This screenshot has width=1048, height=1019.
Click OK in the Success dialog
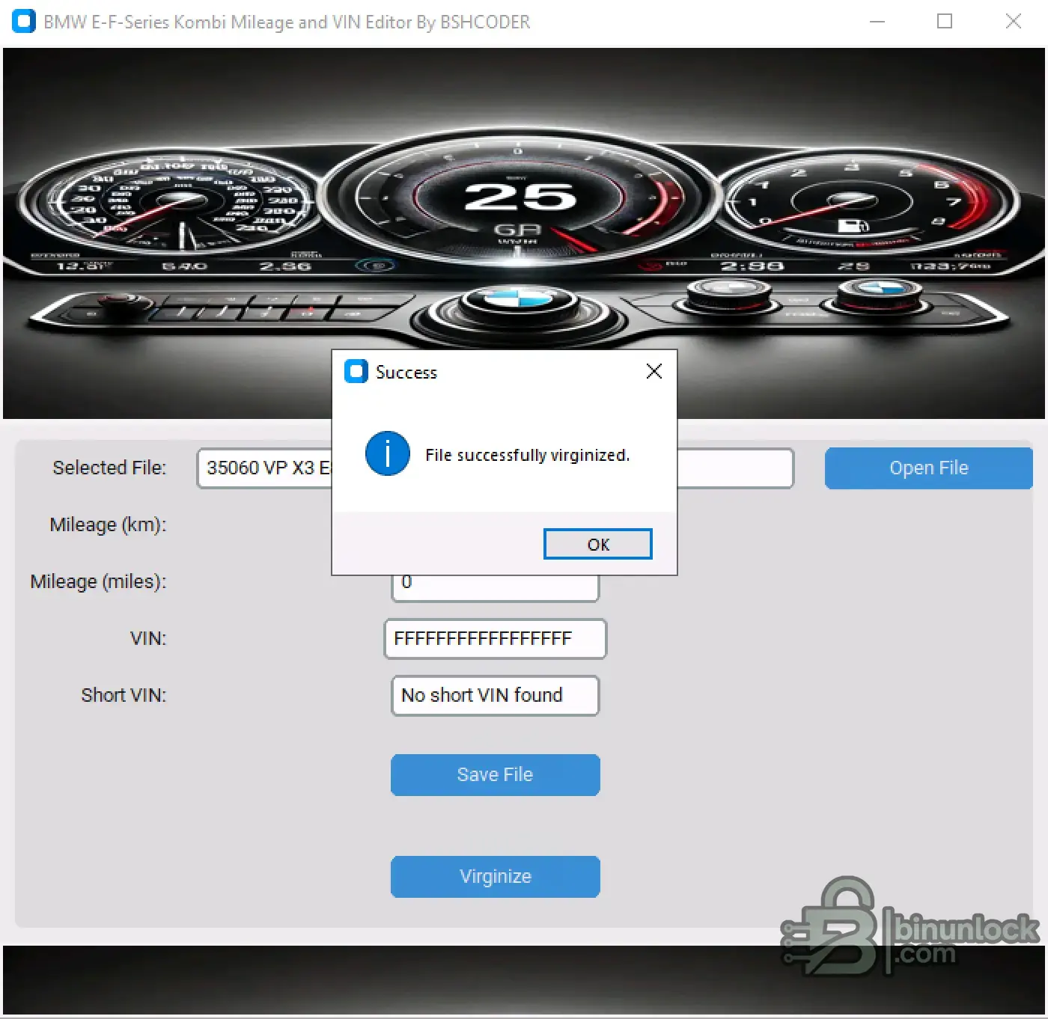[x=597, y=544]
